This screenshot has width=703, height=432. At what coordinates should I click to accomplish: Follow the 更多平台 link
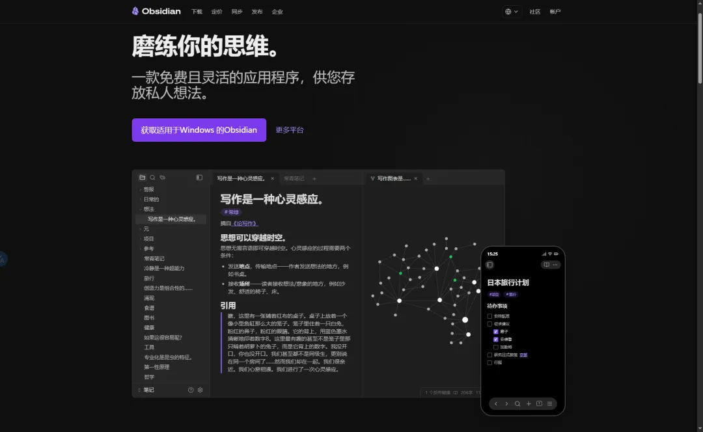290,130
